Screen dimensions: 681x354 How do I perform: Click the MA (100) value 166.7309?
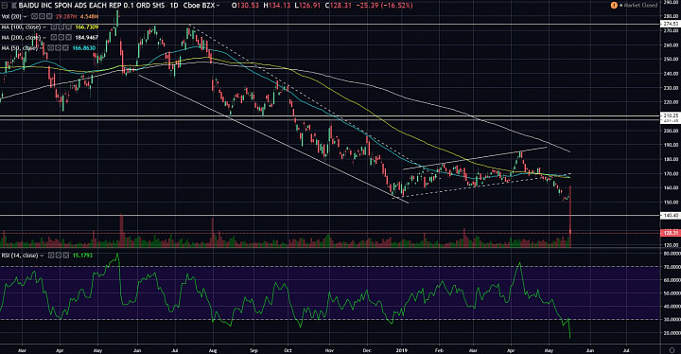87,27
